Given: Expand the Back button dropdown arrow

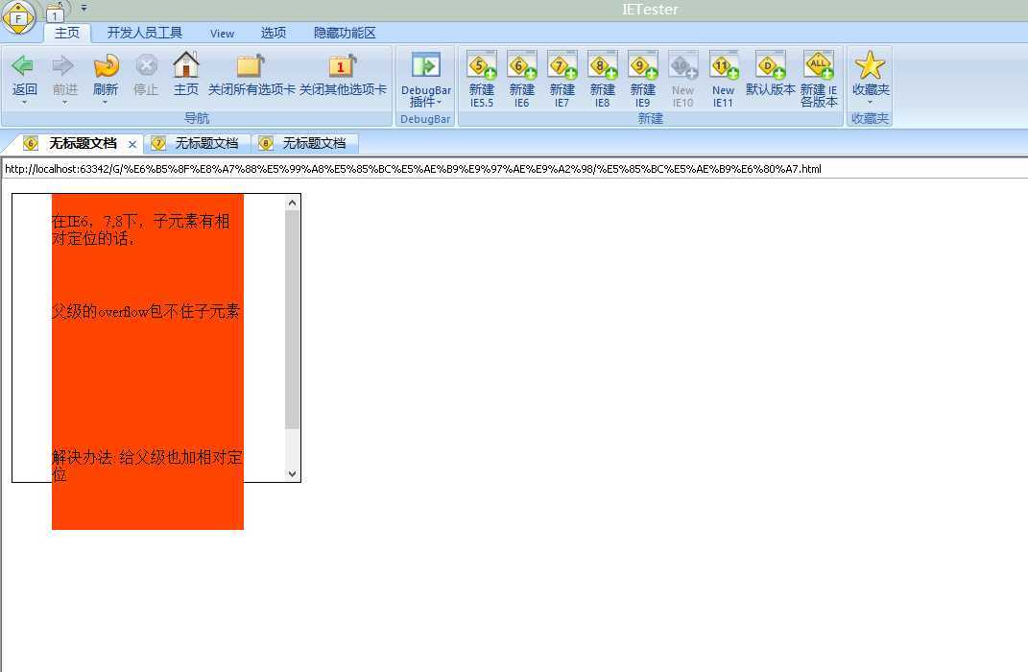Looking at the screenshot, I should pos(24,103).
